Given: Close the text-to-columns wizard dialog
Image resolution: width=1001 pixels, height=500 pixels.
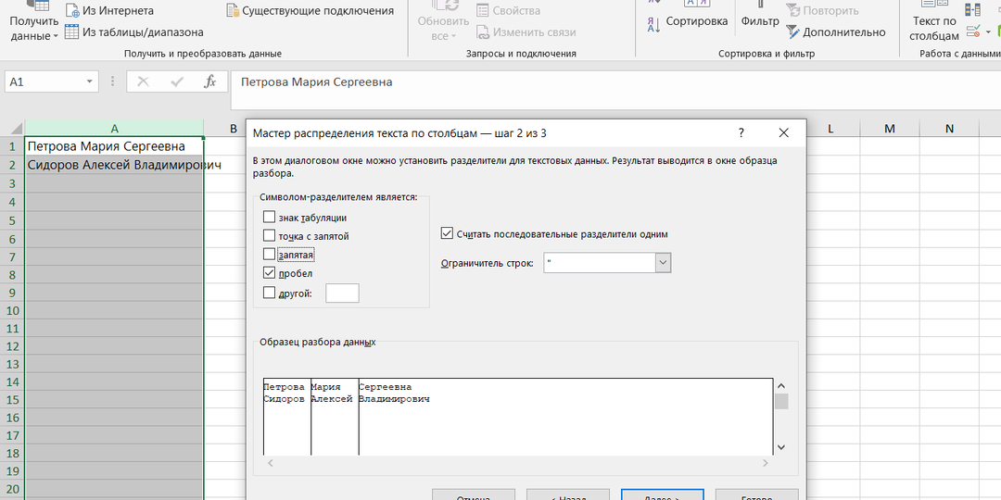Looking at the screenshot, I should coord(784,132).
